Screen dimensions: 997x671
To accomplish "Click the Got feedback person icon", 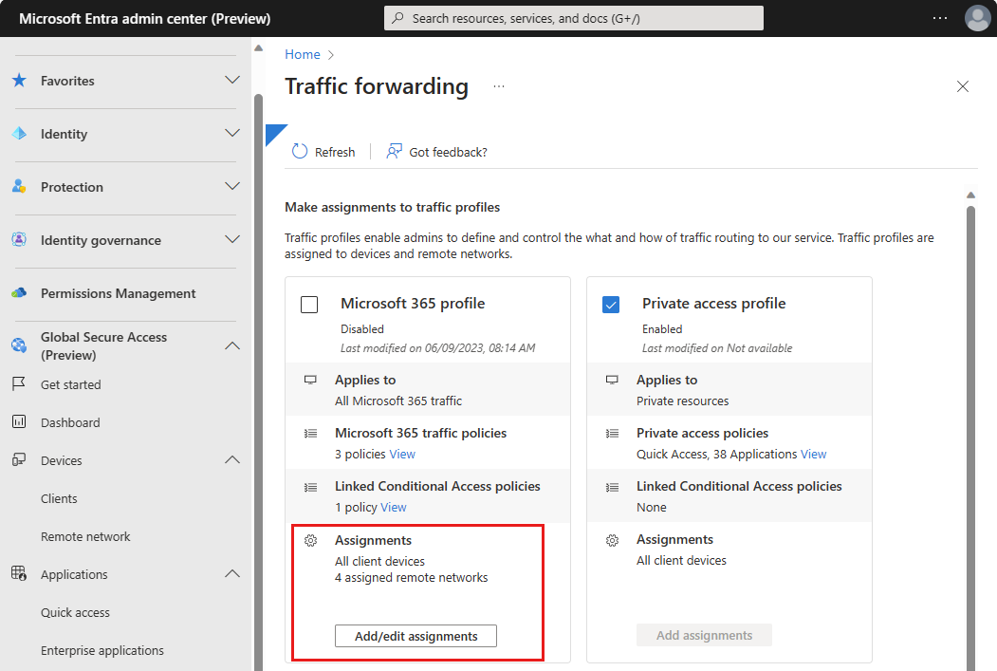I will pos(395,151).
